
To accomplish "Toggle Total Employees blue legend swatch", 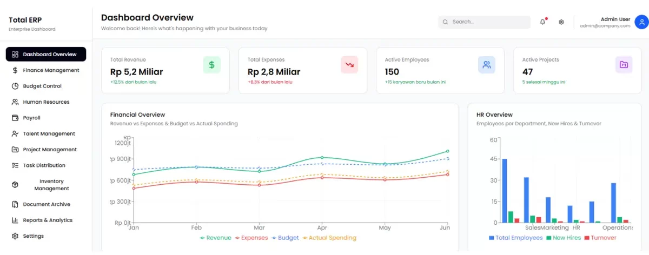I will pos(492,238).
